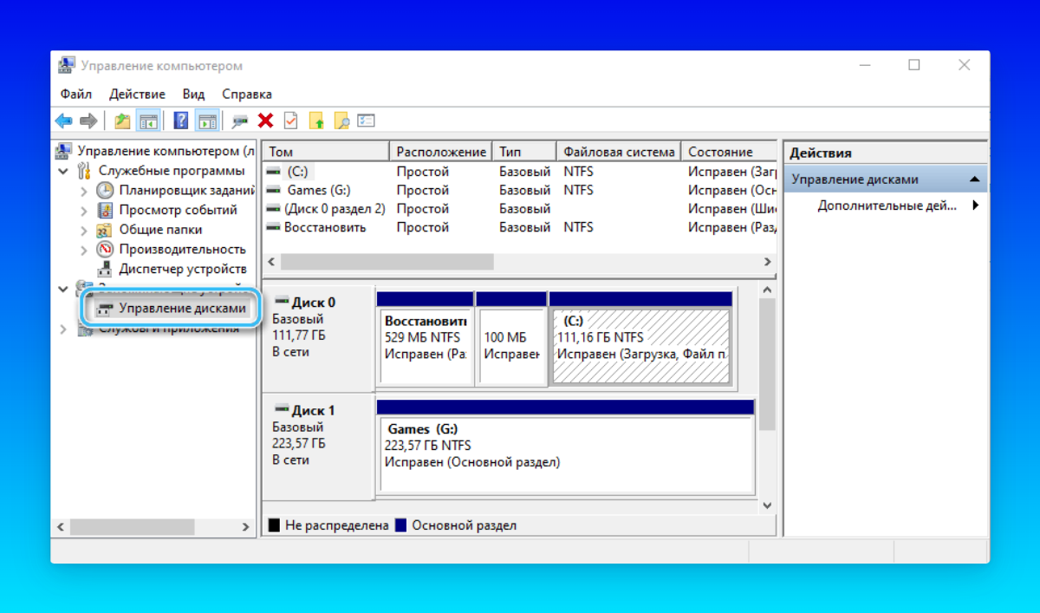The width and height of the screenshot is (1040, 613).
Task: Click the checklist settings icon in toolbar
Action: [x=367, y=121]
